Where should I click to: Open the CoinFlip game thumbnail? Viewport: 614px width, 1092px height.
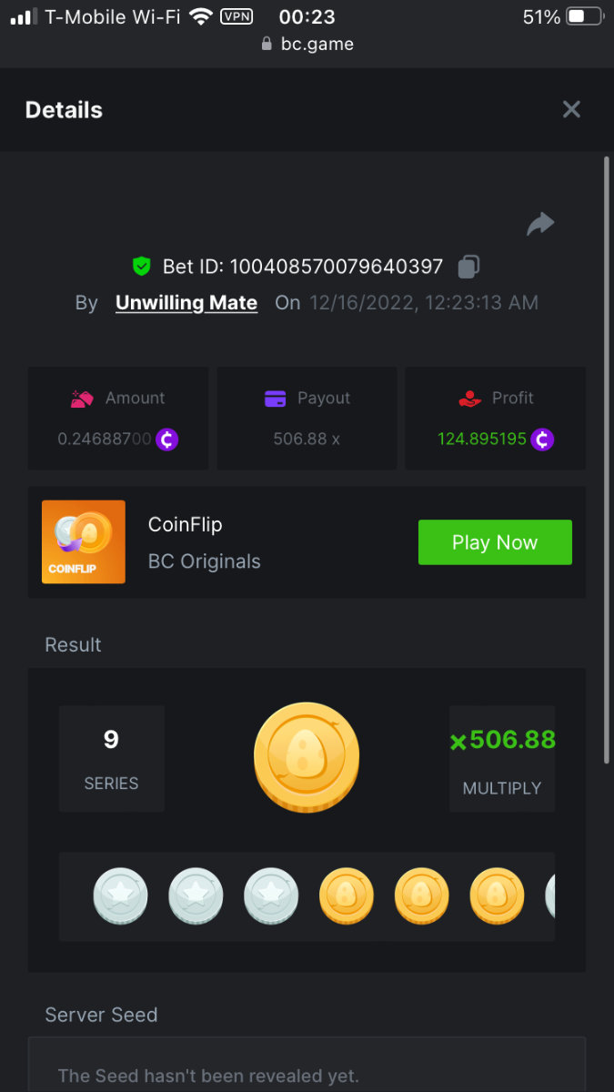coord(84,542)
